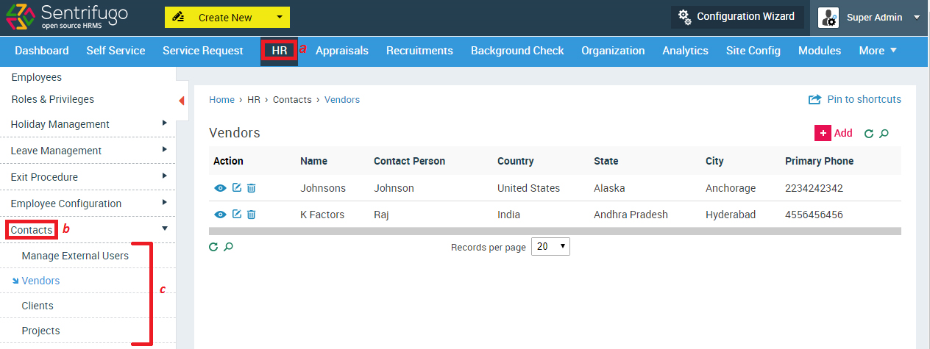Expand Leave Management section
The image size is (930, 349).
tap(88, 151)
